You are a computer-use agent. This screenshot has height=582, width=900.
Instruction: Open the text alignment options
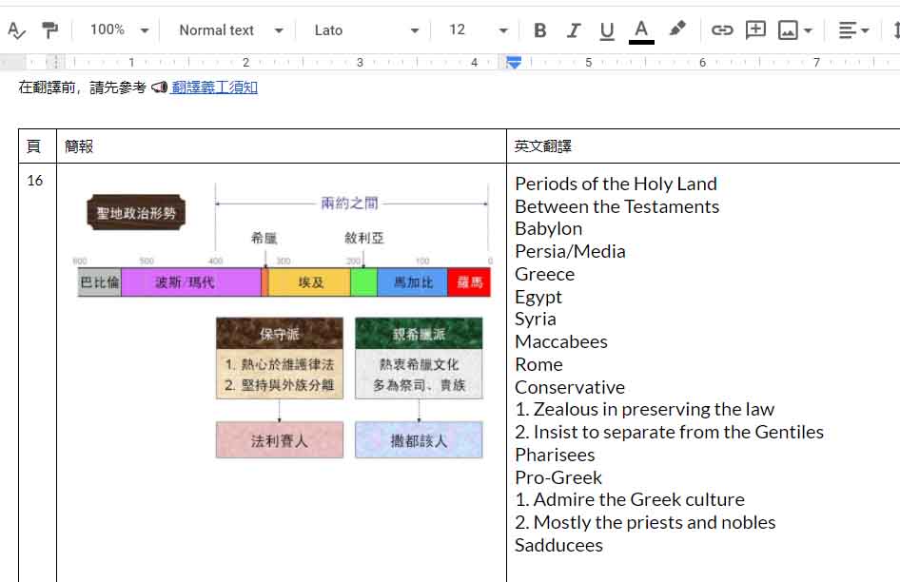click(x=853, y=30)
